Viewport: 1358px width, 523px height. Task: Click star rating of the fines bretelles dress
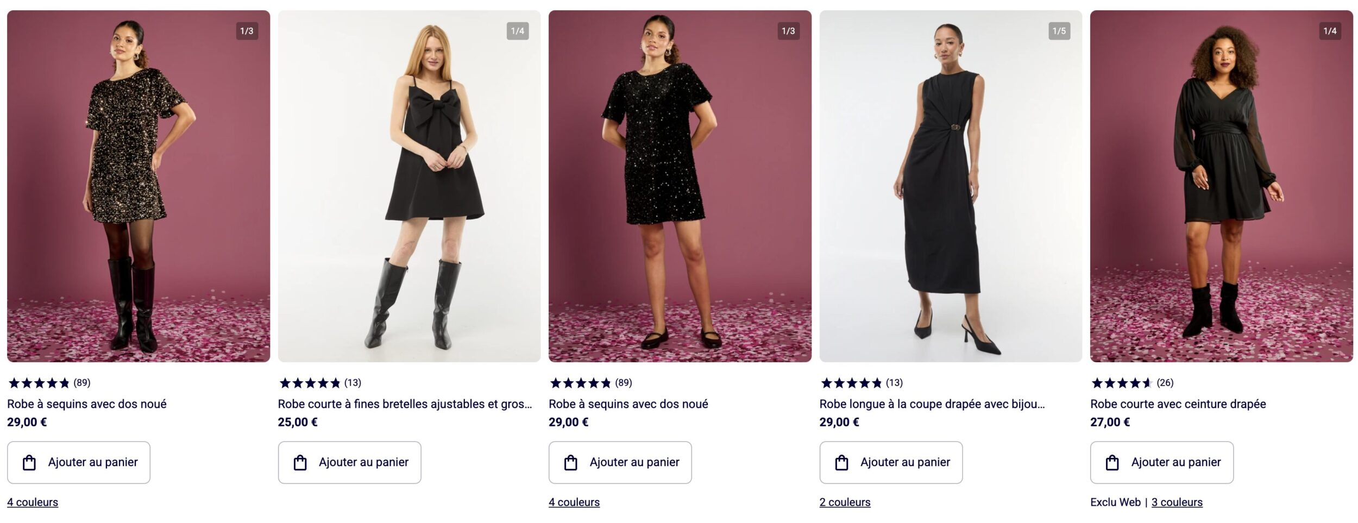click(319, 383)
